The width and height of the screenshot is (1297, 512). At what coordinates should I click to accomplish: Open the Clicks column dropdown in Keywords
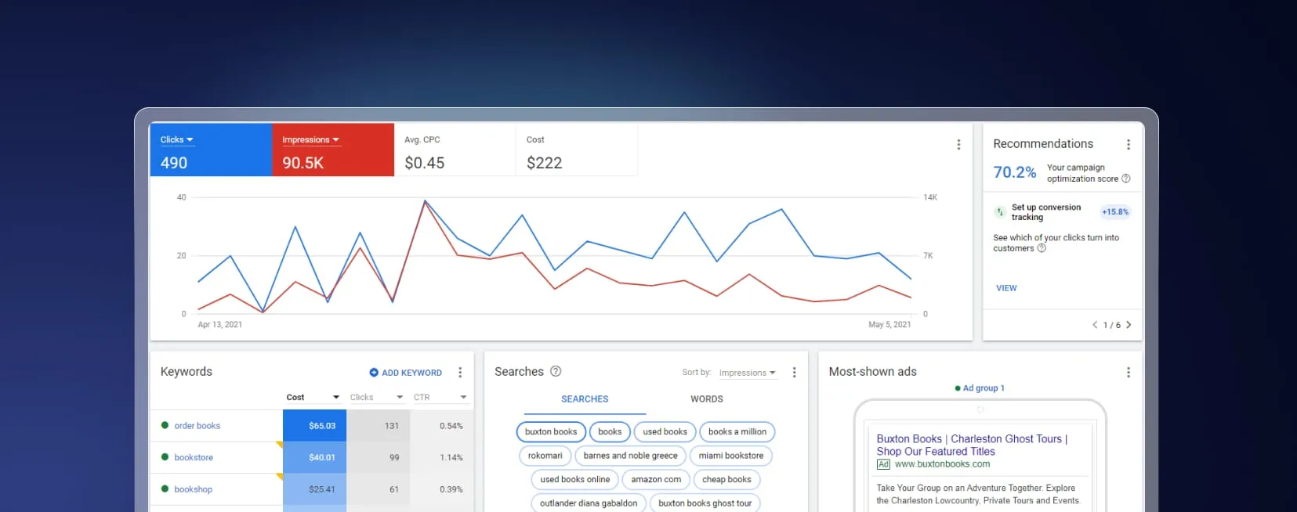click(x=376, y=398)
